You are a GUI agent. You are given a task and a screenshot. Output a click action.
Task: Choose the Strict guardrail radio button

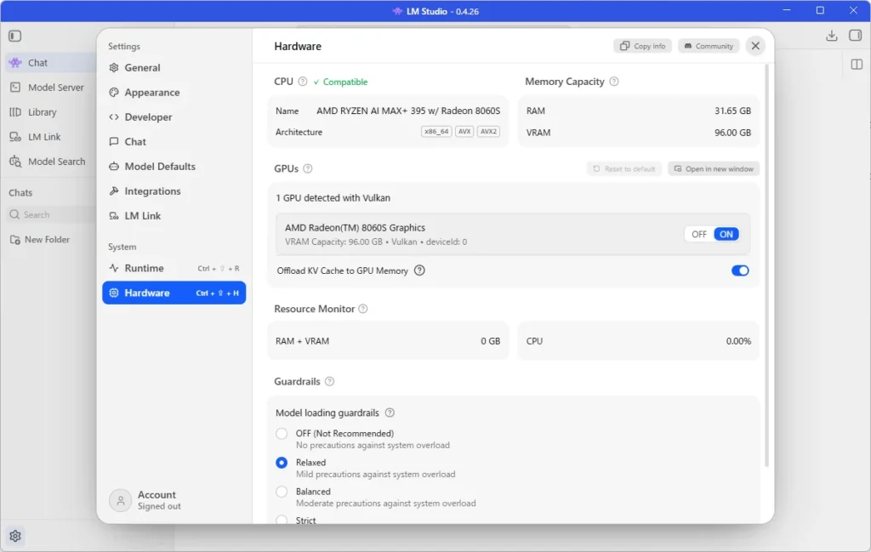point(282,520)
